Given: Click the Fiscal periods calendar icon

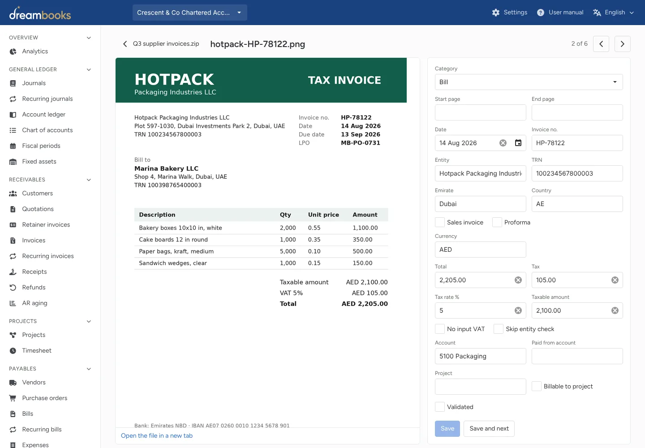Looking at the screenshot, I should (13, 146).
